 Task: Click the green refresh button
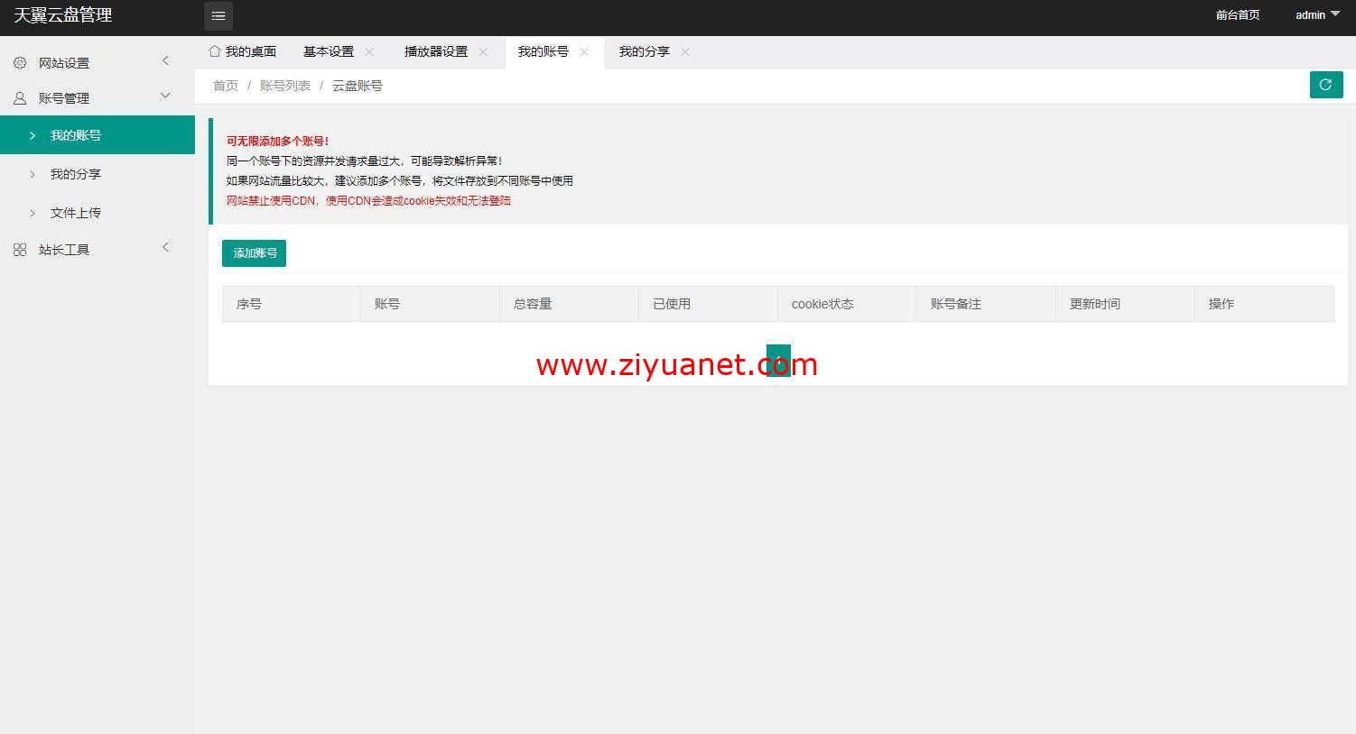click(1326, 85)
